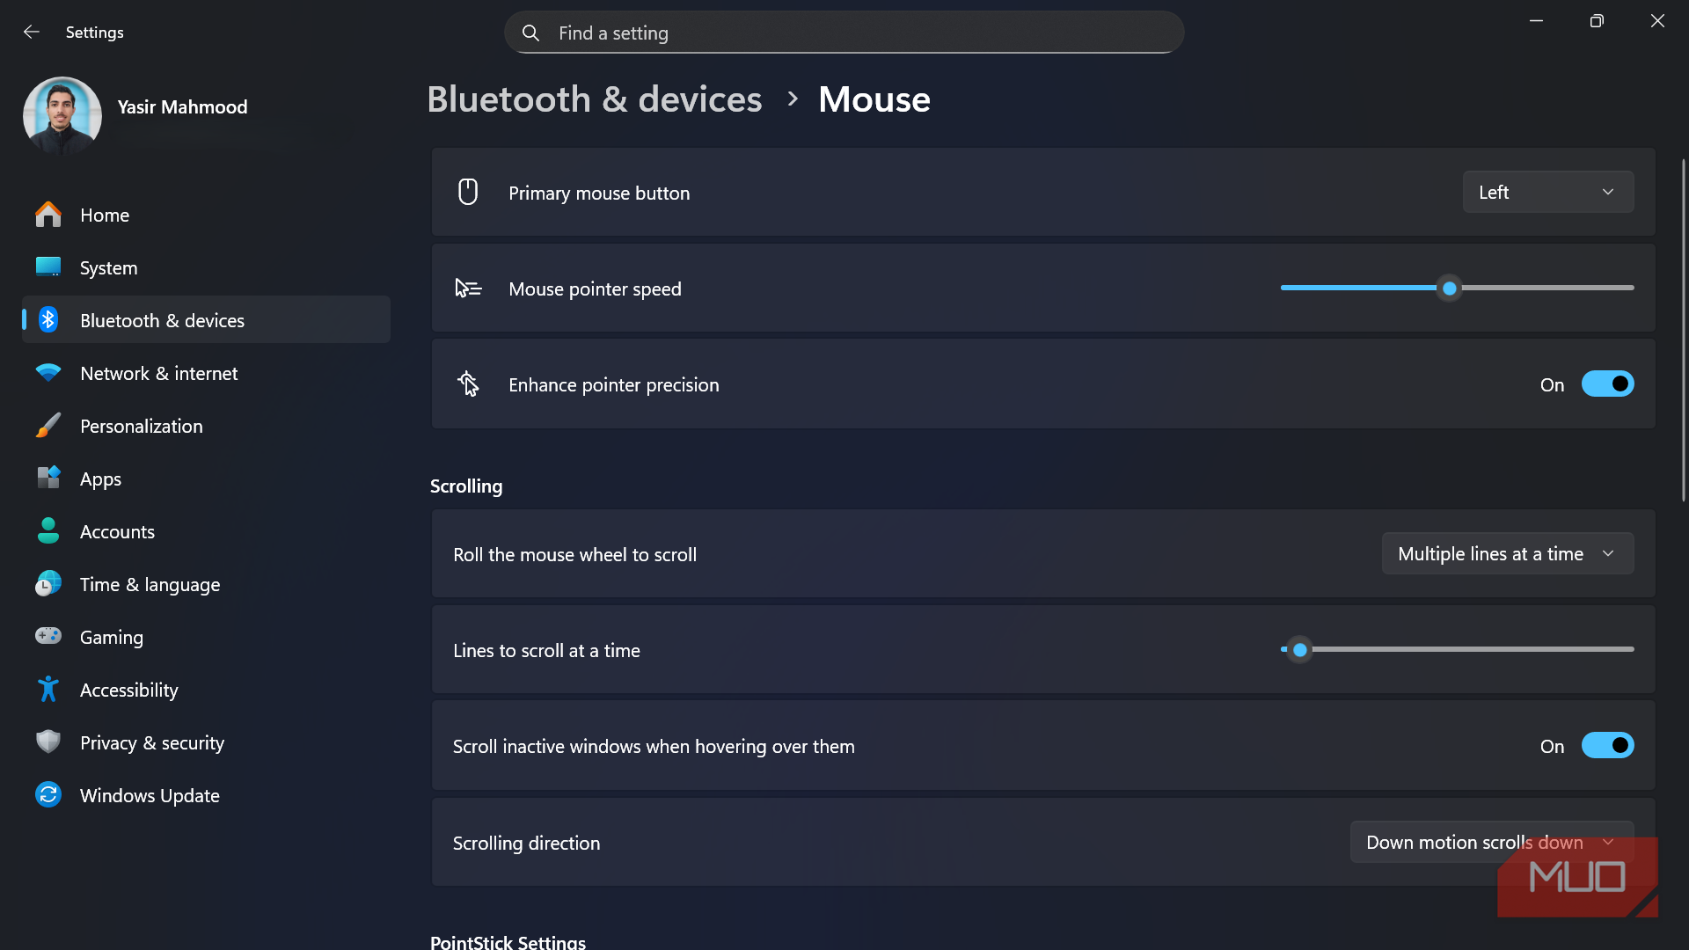The image size is (1689, 950).
Task: Open System via its monitor icon
Action: coord(48,267)
